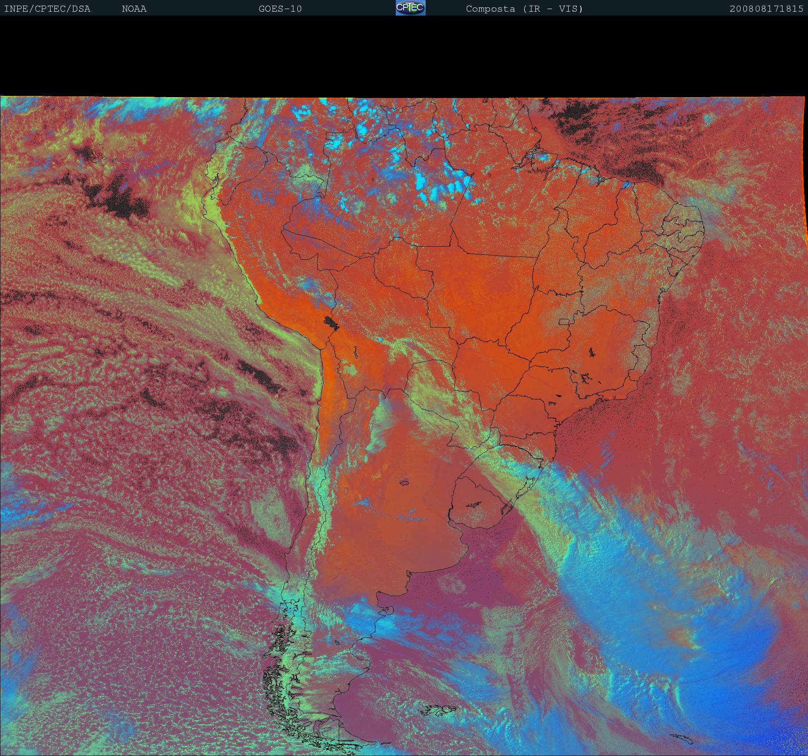Screen dimensions: 808x756
Task: Select the NOAA label in the header
Action: tap(134, 9)
